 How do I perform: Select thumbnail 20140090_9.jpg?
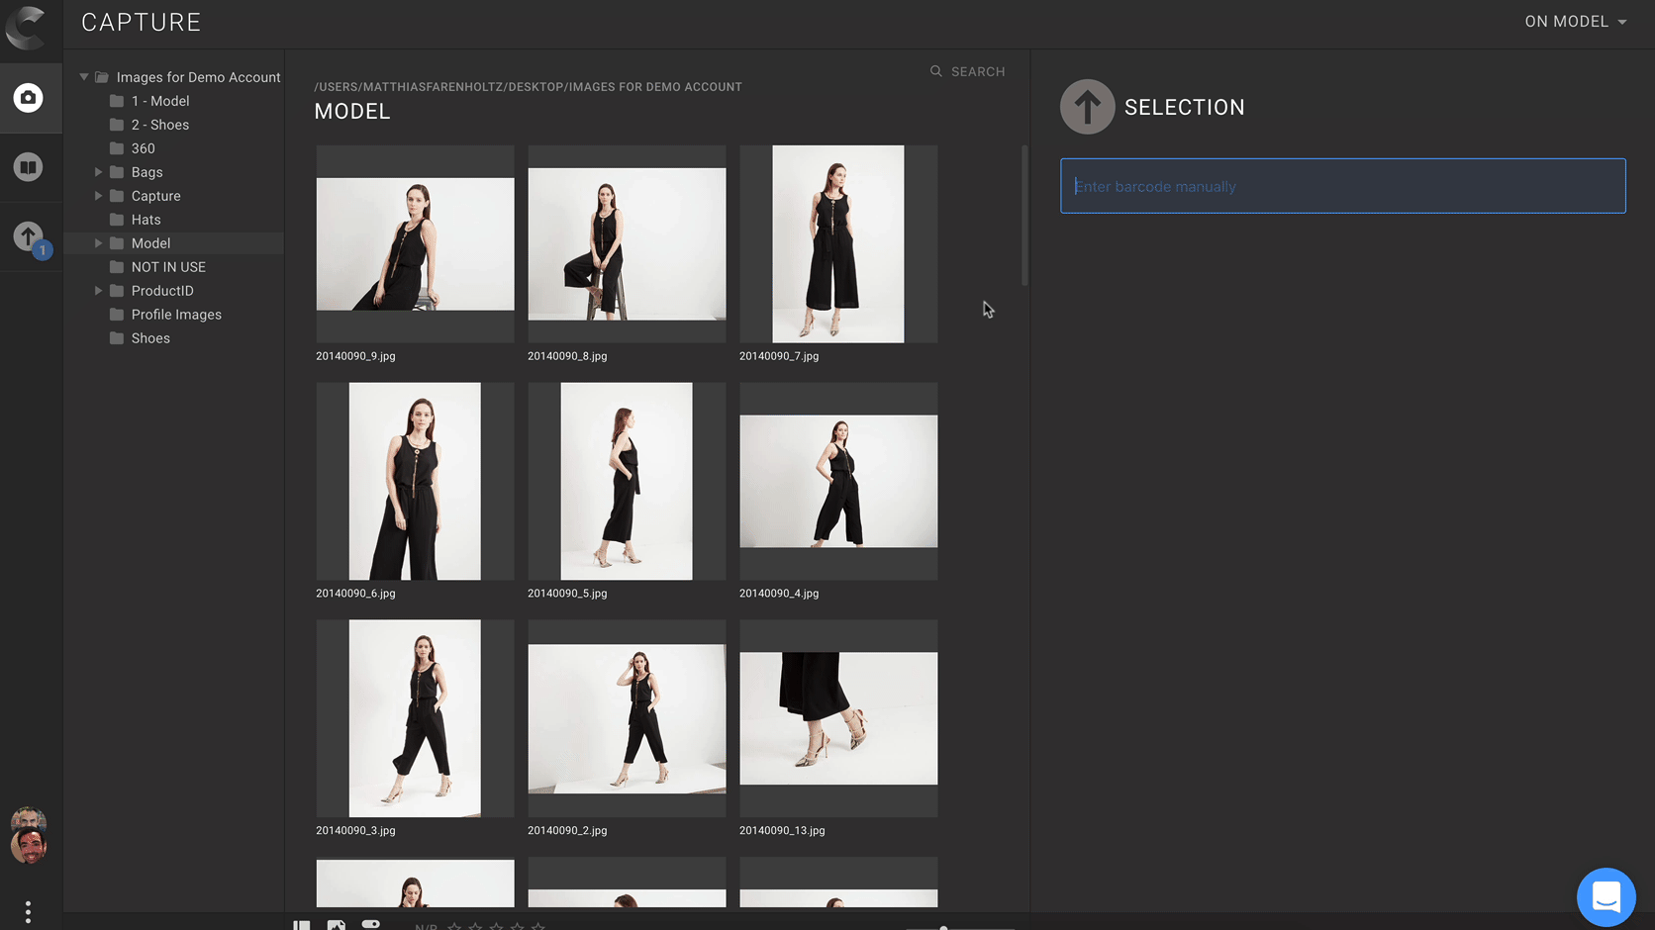coord(415,244)
